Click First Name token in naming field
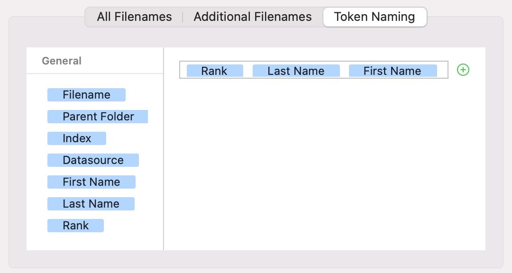The width and height of the screenshot is (512, 273). [393, 71]
